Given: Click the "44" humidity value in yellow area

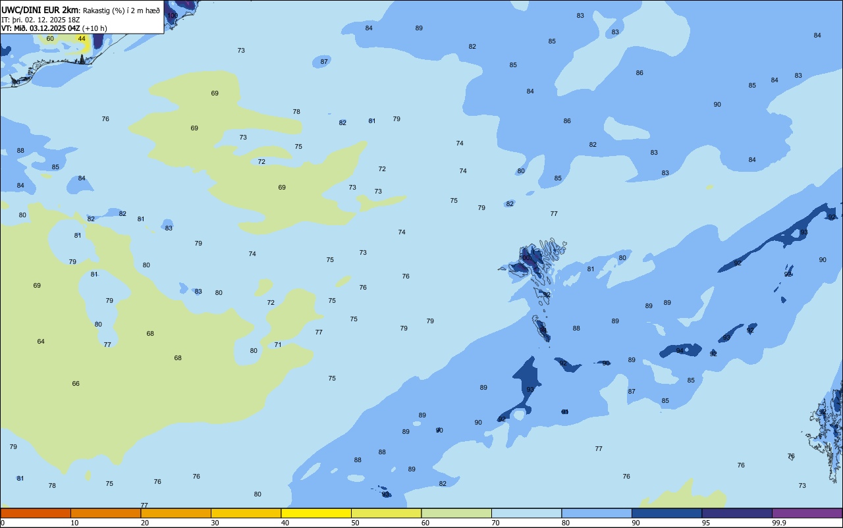Looking at the screenshot, I should (82, 39).
